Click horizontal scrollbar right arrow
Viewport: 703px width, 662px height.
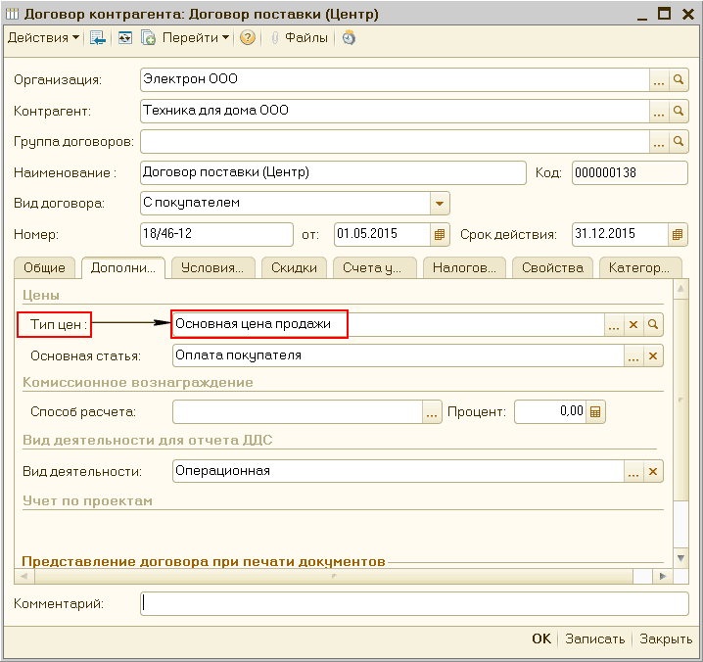pyautogui.click(x=662, y=577)
